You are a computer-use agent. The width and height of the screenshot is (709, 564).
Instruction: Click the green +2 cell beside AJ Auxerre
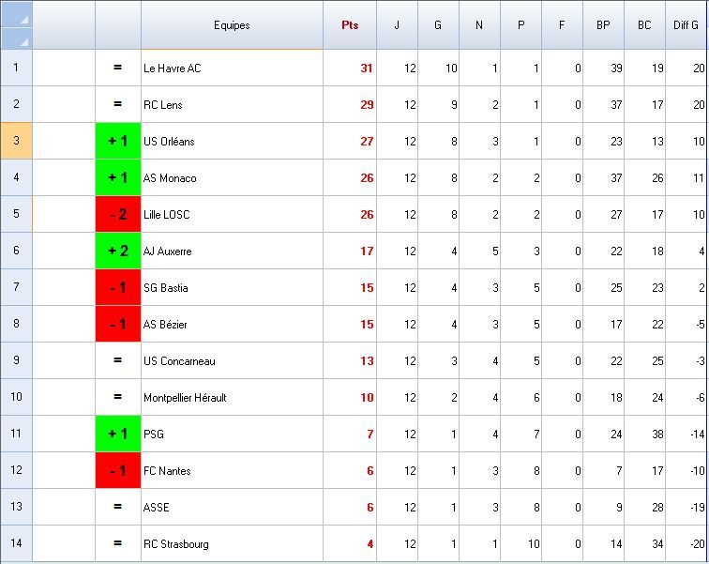click(118, 252)
